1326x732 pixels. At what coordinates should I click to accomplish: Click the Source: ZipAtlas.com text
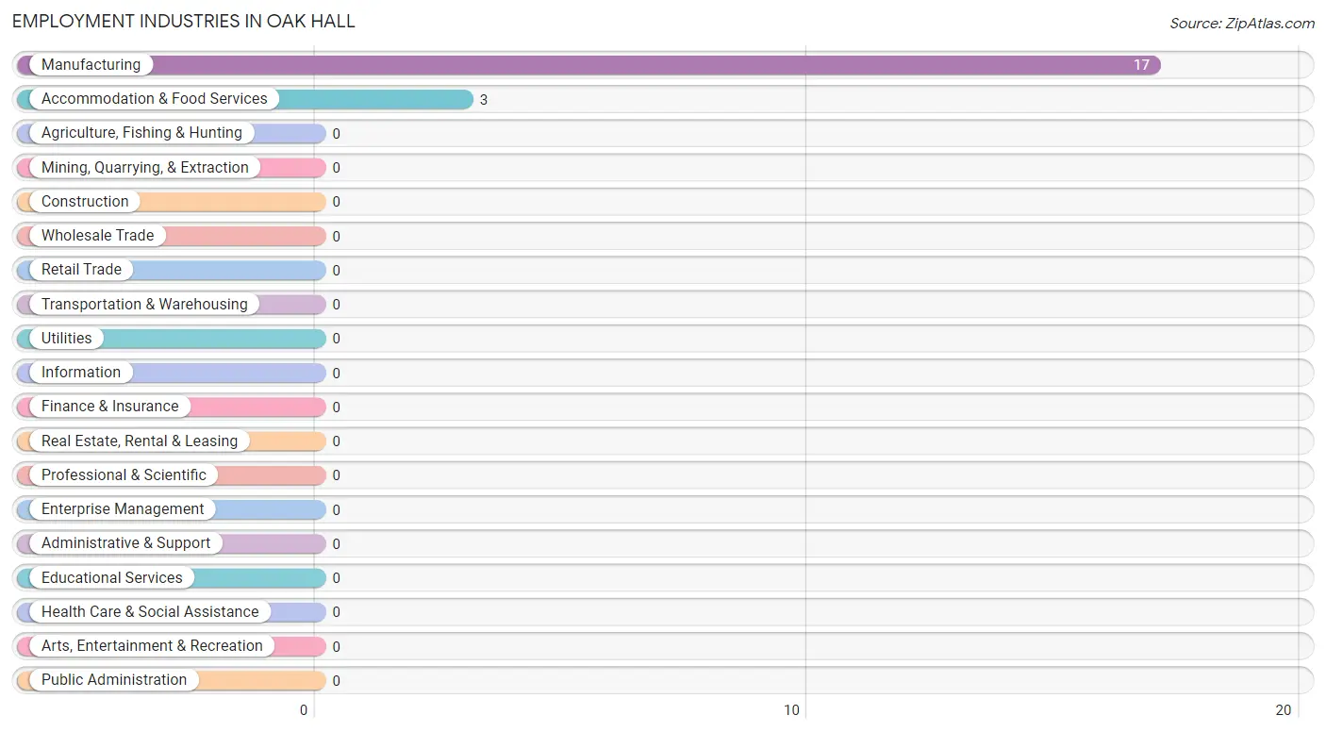(x=1242, y=24)
